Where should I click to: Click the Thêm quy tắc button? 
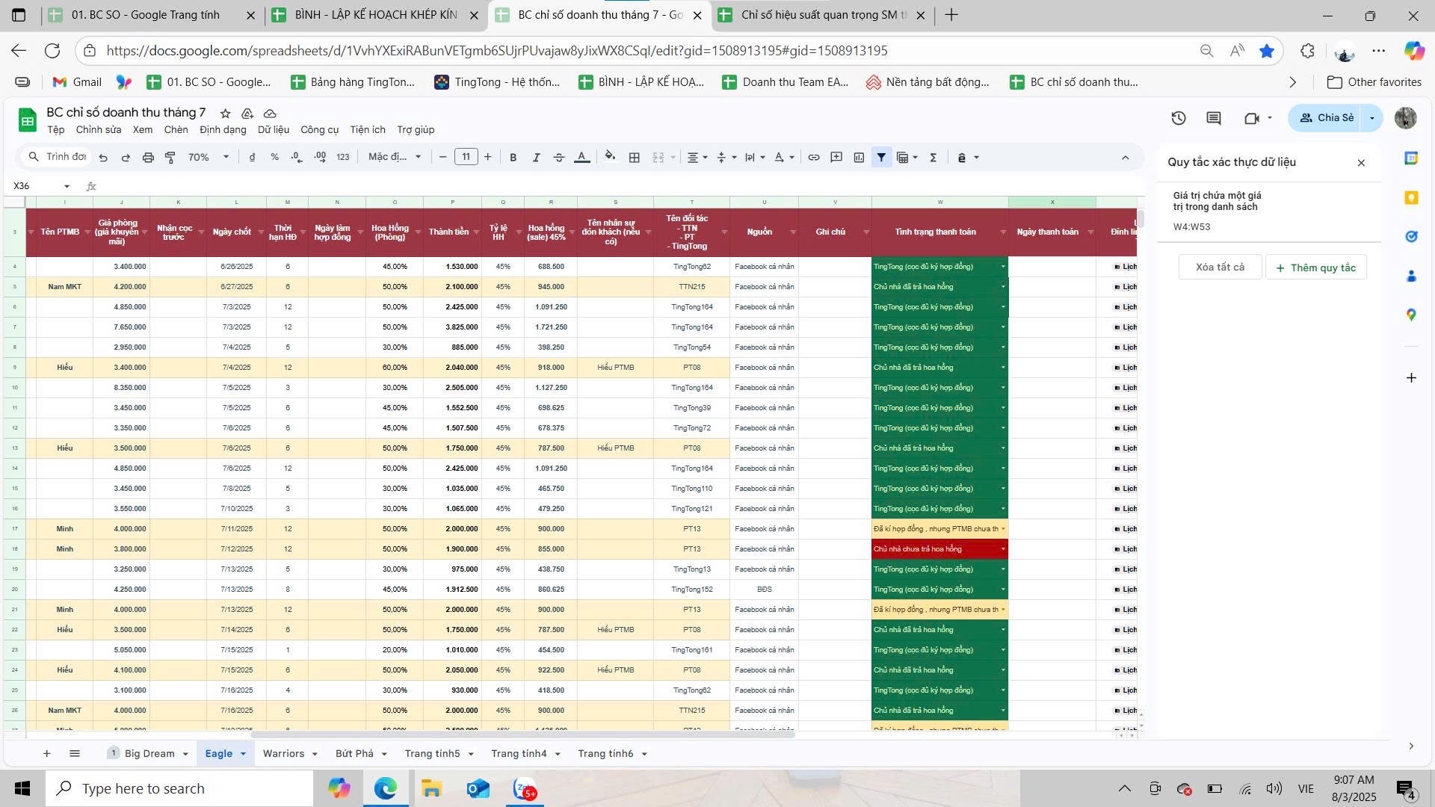pyautogui.click(x=1315, y=268)
